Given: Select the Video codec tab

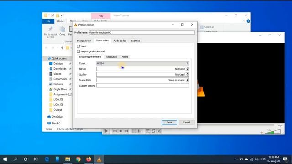Looking at the screenshot, I should (102, 41).
